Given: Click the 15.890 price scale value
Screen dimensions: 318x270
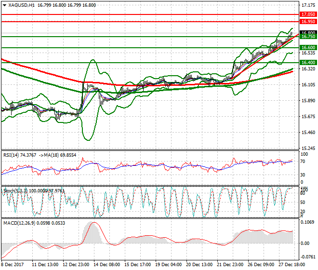Looking at the screenshot, I should [x=308, y=101].
